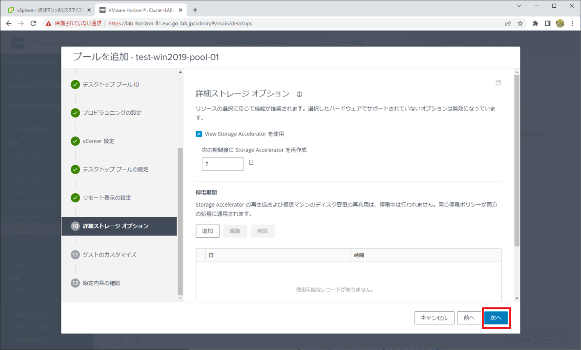Toggle the Chrome side panel icon
Screen dimensions: 581x350
(548, 23)
